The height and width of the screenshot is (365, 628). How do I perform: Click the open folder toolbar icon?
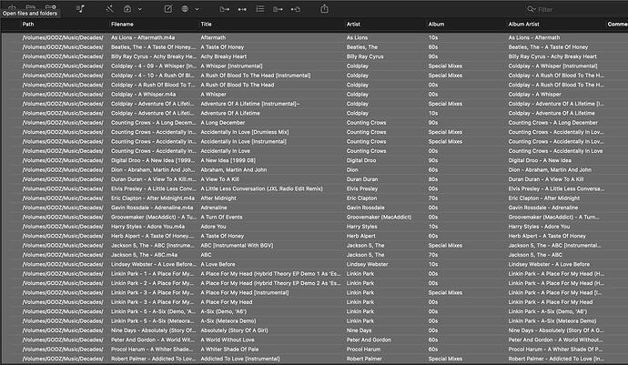point(30,6)
